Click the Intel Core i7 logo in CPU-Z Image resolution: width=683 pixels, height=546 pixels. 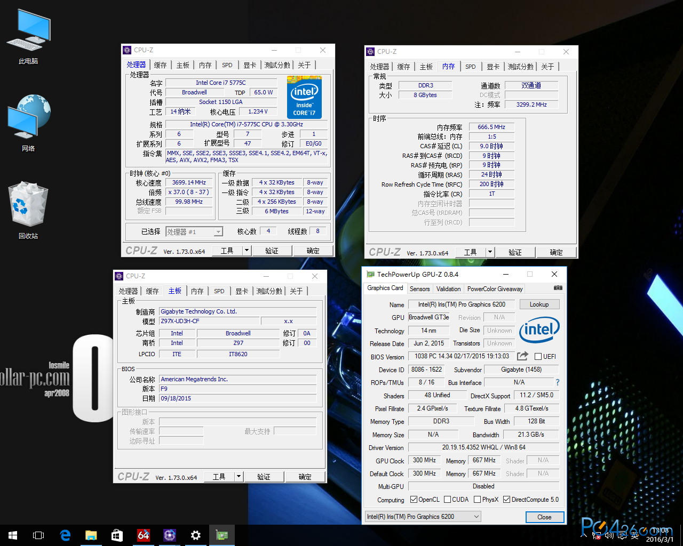[304, 97]
